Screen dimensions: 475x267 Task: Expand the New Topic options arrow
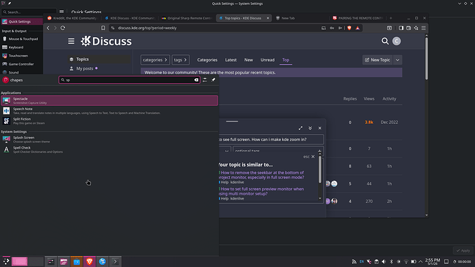coord(397,60)
